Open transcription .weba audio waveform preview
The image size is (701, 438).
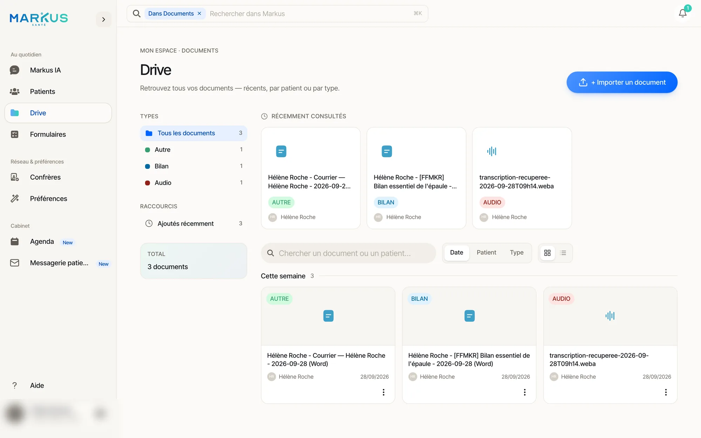click(610, 316)
